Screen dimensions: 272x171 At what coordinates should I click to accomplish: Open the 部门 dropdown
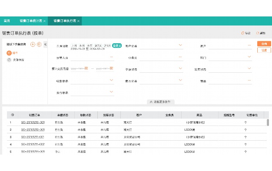[249, 57]
